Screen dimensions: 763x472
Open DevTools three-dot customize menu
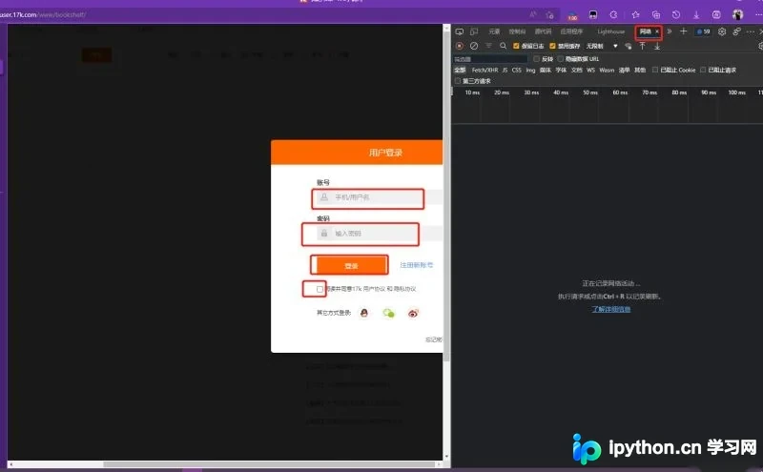pyautogui.click(x=751, y=31)
